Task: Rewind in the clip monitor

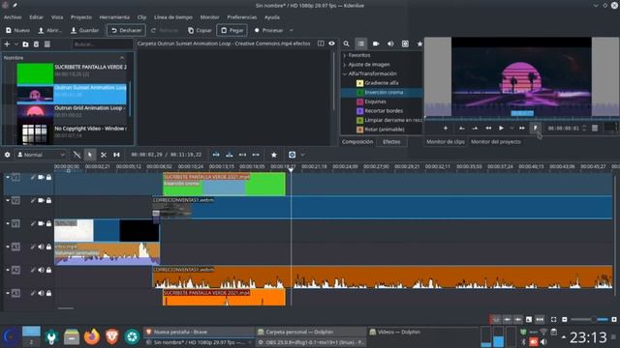Action: [488, 129]
